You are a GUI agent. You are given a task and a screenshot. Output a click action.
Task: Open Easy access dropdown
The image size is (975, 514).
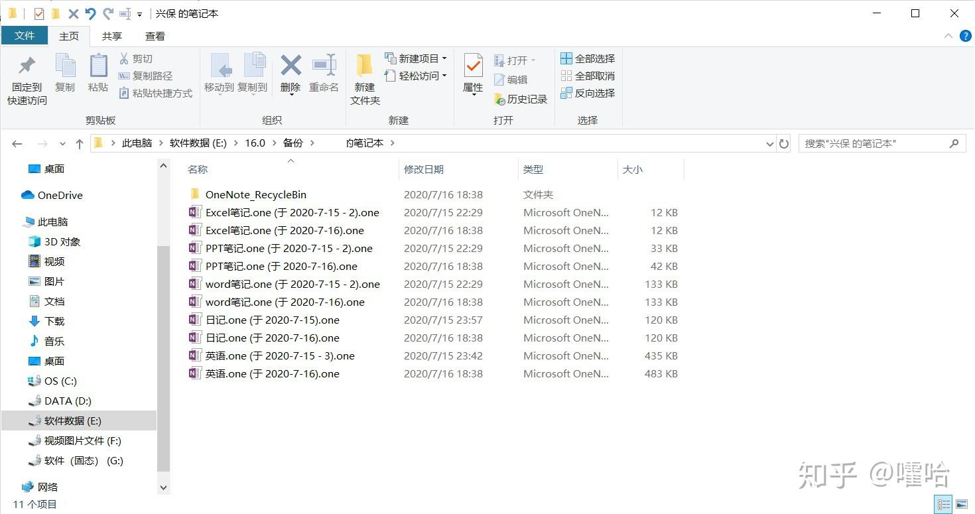tap(415, 76)
